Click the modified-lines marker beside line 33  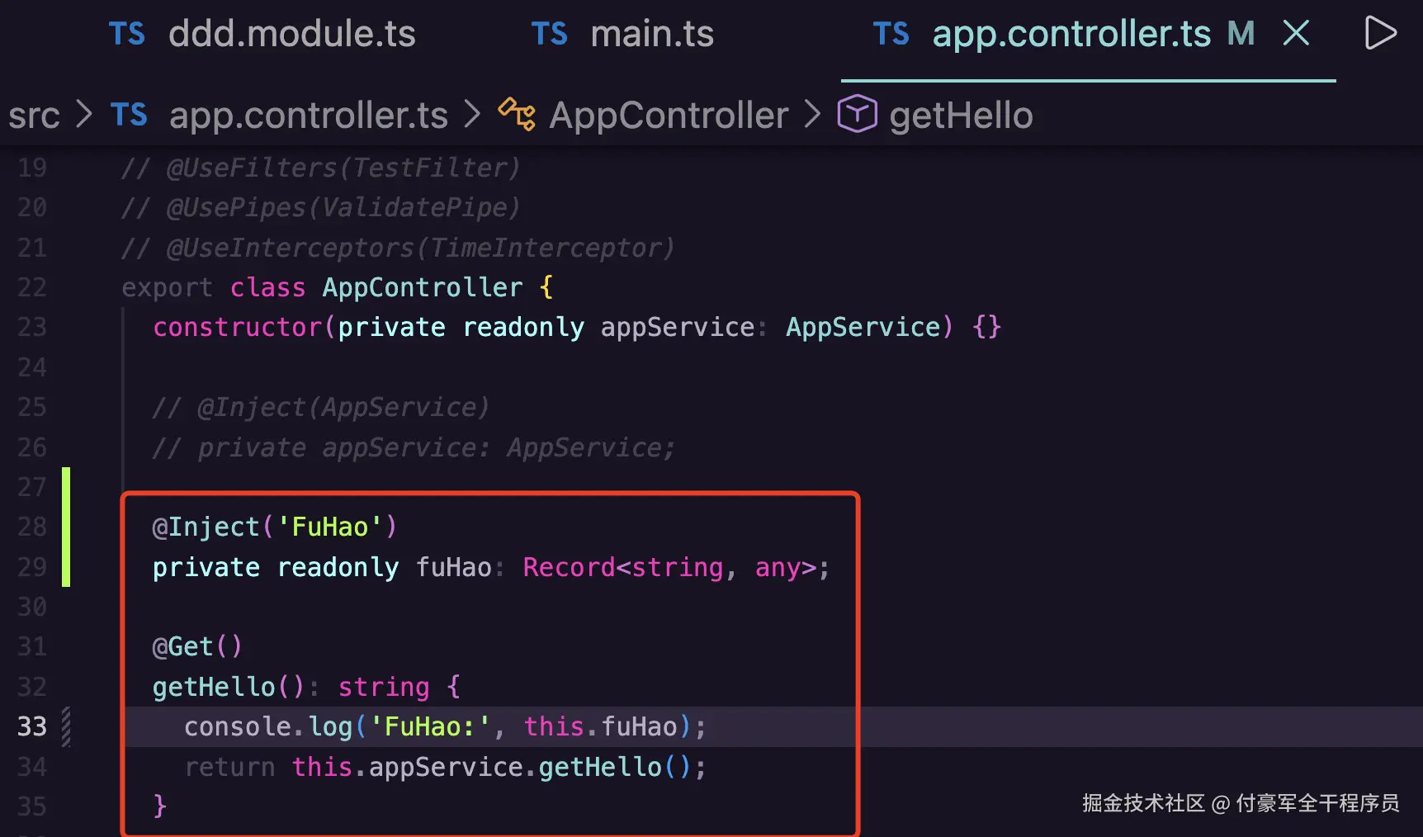66,727
